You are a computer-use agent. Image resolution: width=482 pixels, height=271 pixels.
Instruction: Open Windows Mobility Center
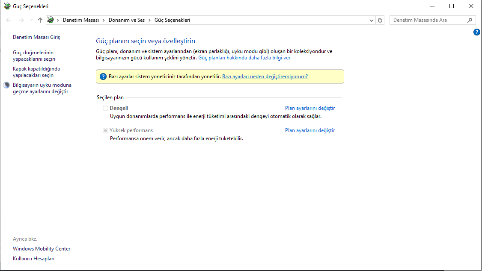(x=42, y=249)
